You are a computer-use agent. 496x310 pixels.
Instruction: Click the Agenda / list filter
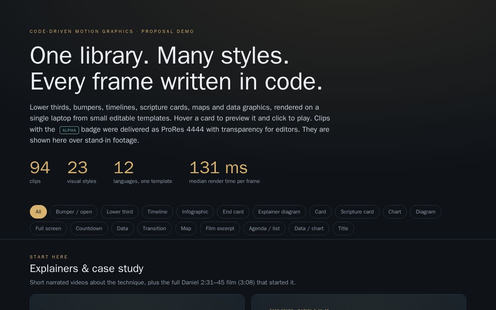(264, 228)
